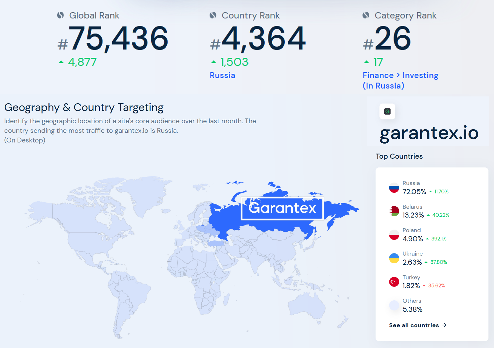This screenshot has width=494, height=348.
Task: Open the Russia country rank link
Action: [x=222, y=75]
